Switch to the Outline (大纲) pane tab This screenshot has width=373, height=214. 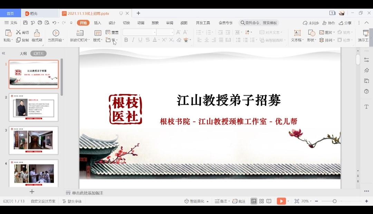[x=23, y=54]
